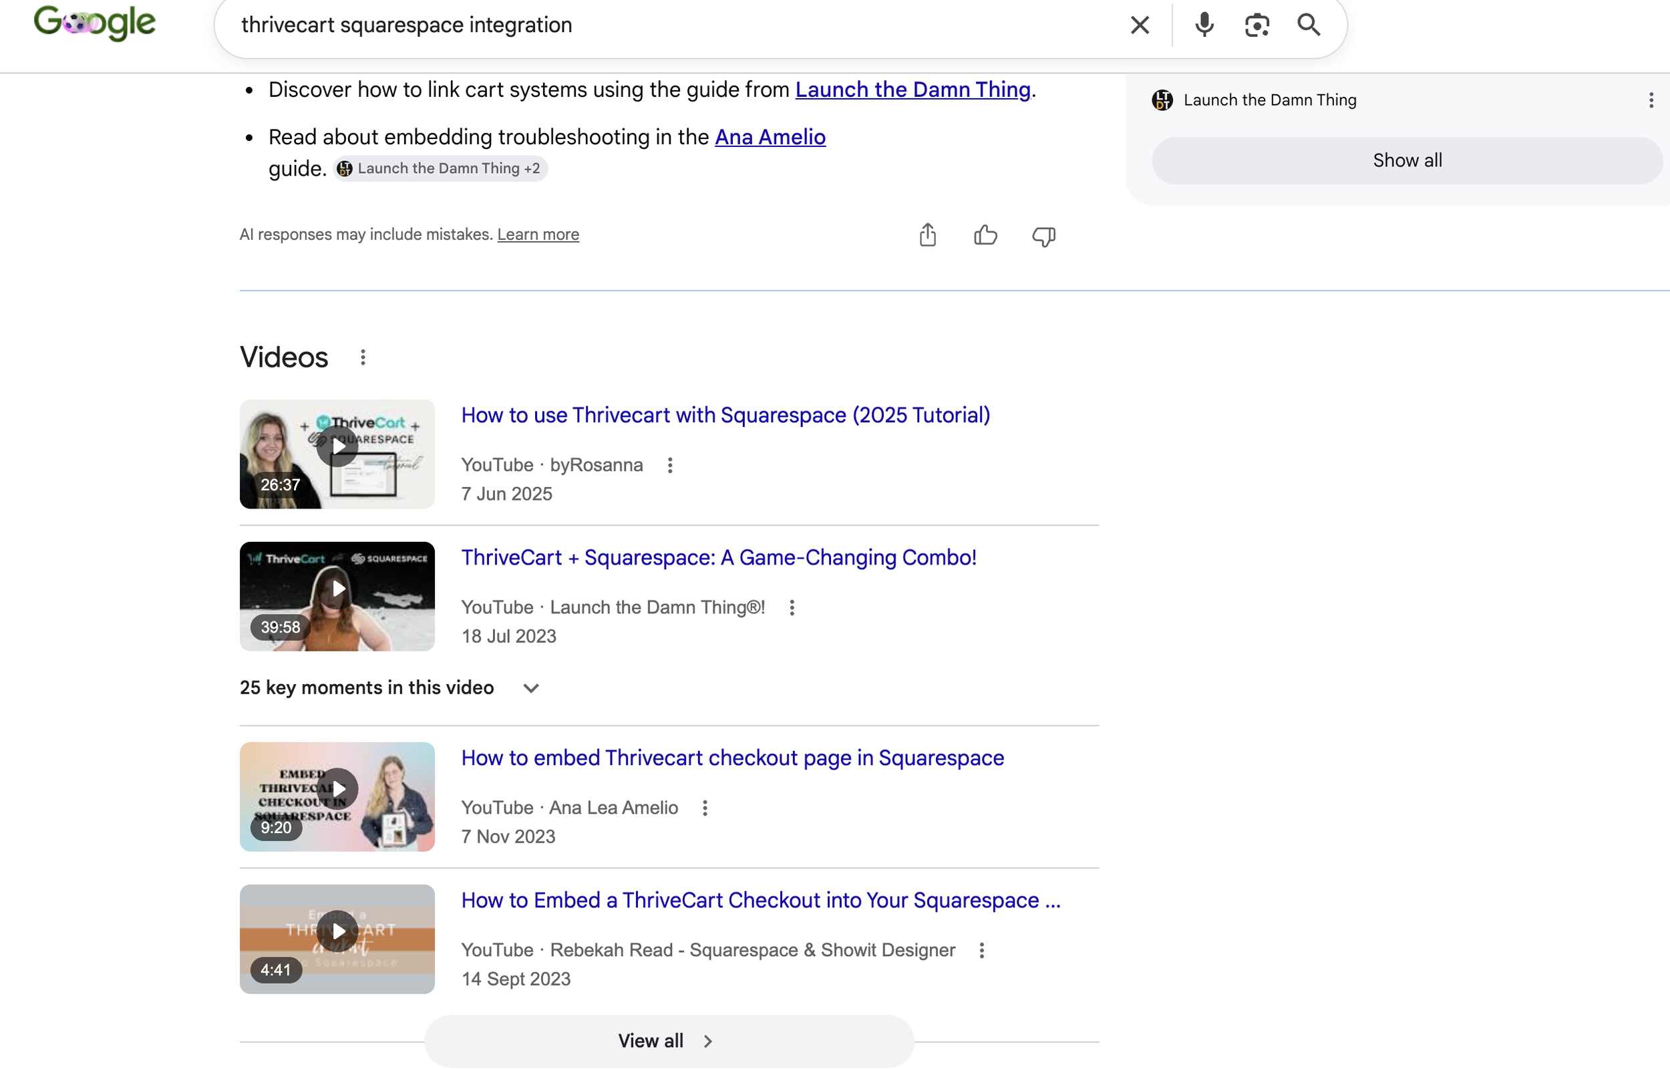1670x1069 pixels.
Task: Open more options for the byRosanna video
Action: 669,465
